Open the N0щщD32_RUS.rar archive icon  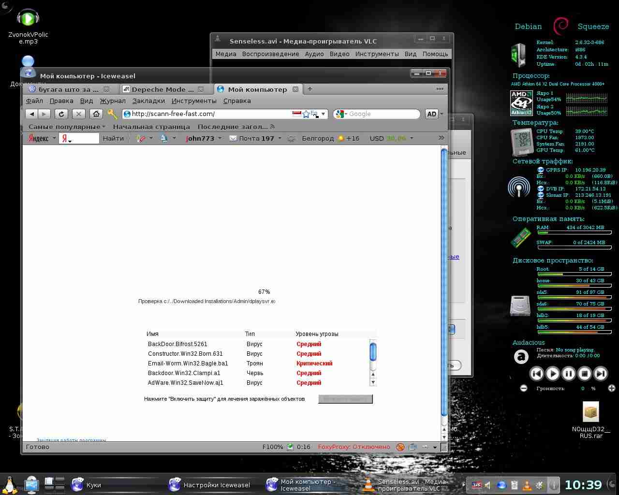(591, 420)
